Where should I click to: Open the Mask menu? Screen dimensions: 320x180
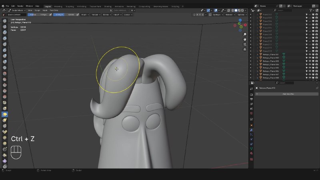click(45, 10)
